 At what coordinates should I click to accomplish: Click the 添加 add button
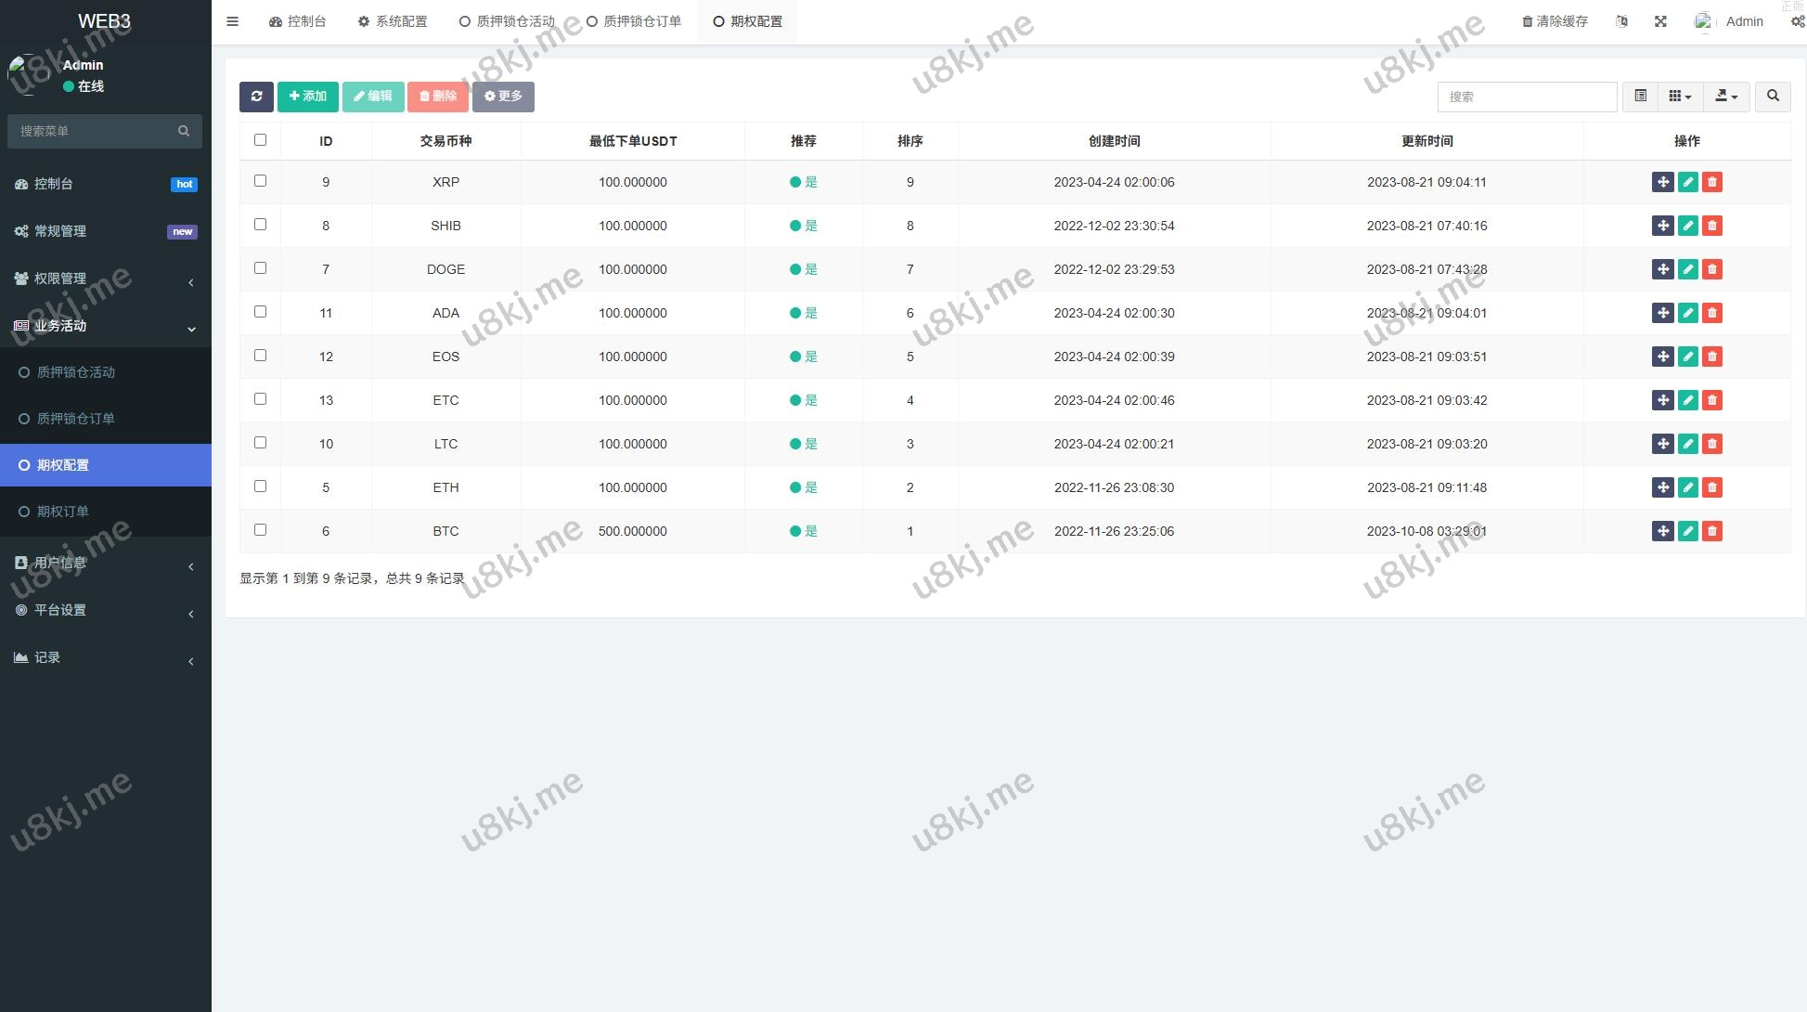click(x=307, y=97)
